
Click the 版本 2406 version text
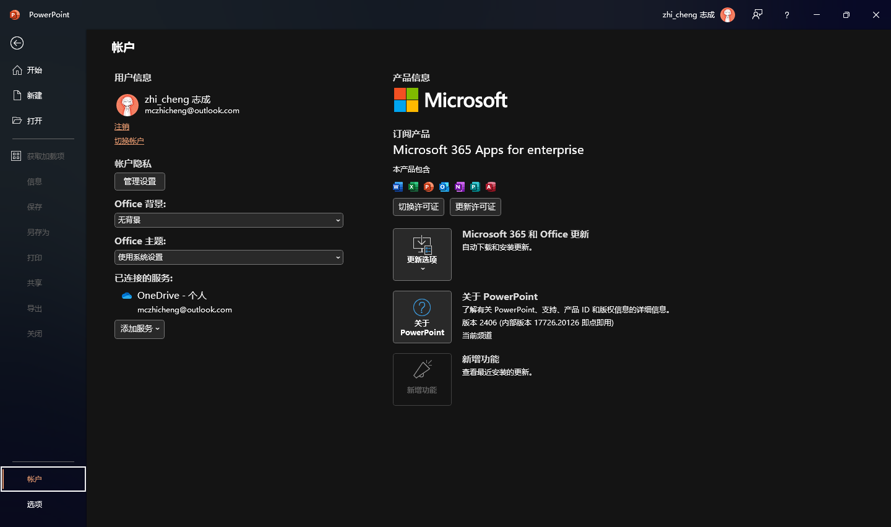tap(538, 323)
